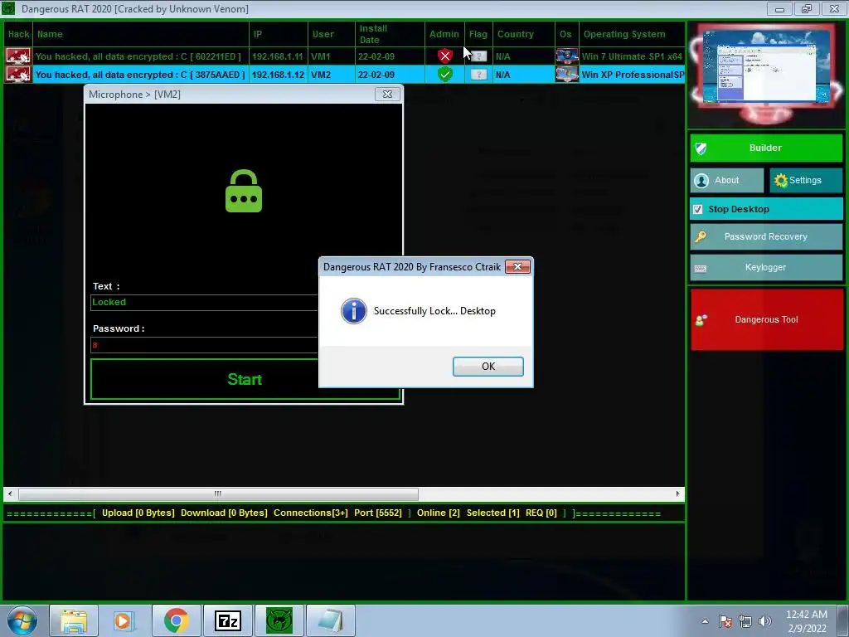The height and width of the screenshot is (637, 849).
Task: Click OK in the Successfully Lock message box
Action: (488, 366)
